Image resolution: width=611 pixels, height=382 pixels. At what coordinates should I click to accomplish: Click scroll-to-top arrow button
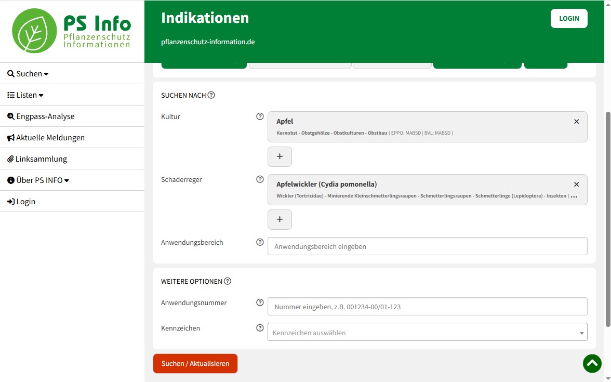(x=592, y=363)
